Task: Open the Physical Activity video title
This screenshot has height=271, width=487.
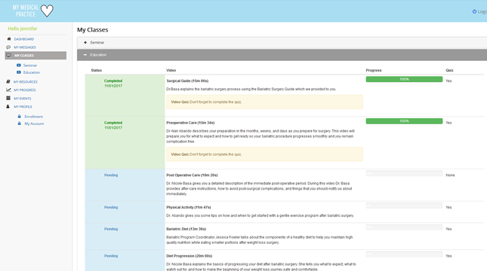Action: (189, 207)
